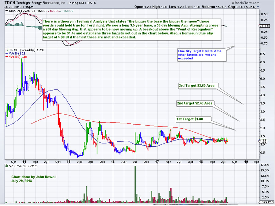Click the blue MA(50) legend line marker

[x=3, y=53]
